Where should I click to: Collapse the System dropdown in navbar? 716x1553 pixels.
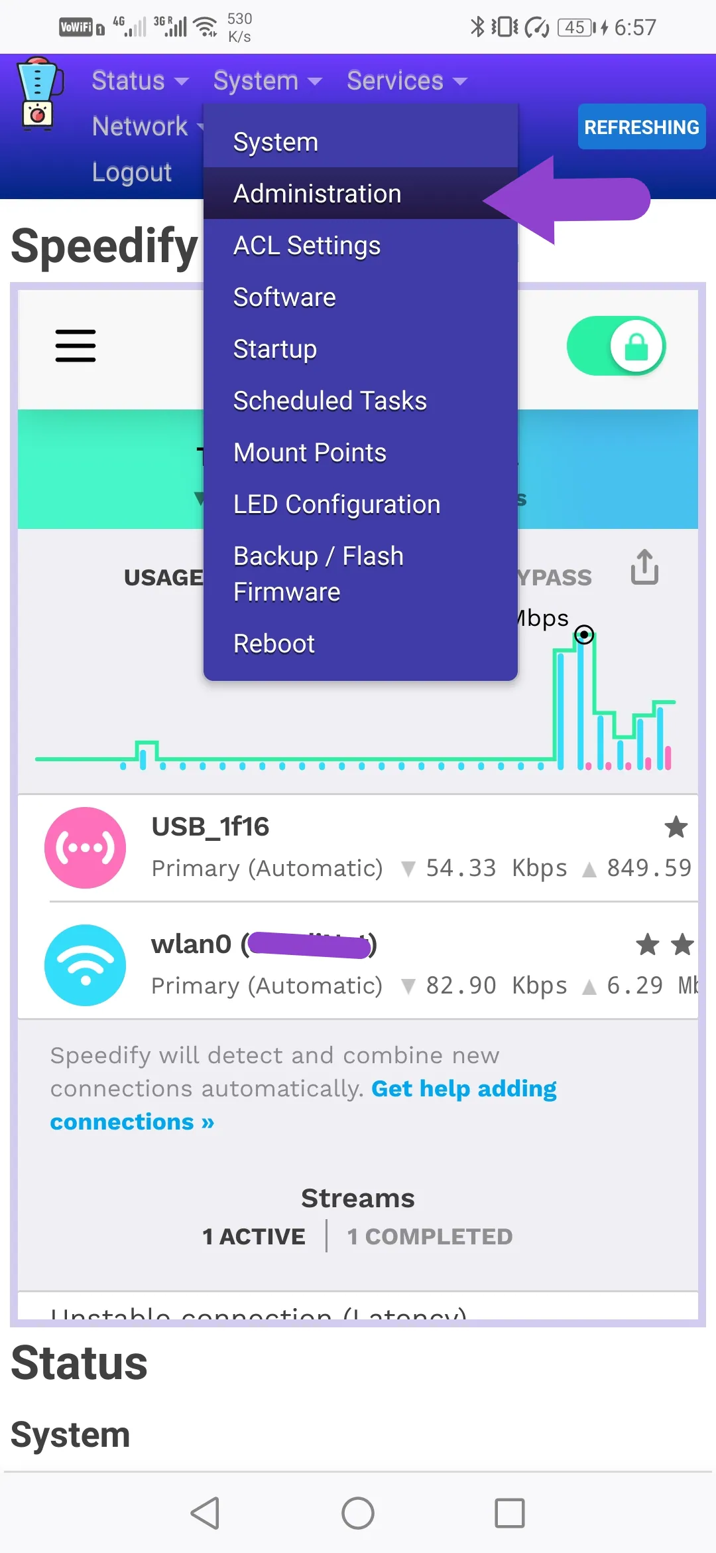coord(267,81)
